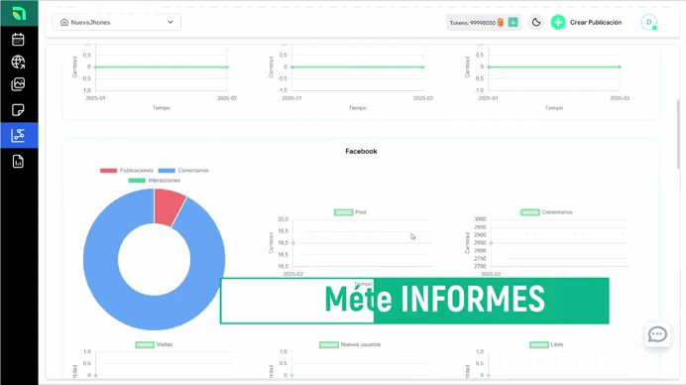Click the page vertical scrollbar
Viewport: 686px width, 385px height.
tap(678, 134)
